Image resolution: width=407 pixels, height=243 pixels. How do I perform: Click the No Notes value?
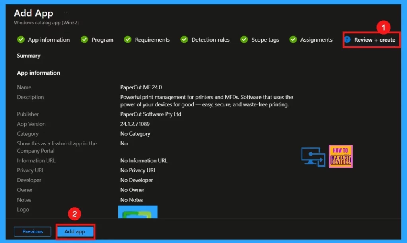(132, 200)
